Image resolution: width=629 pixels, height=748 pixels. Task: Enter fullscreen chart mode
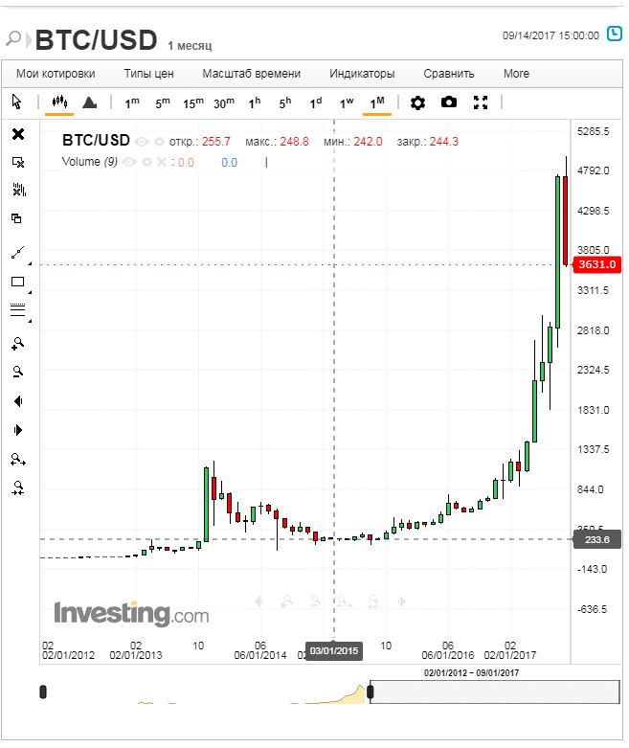tap(481, 102)
